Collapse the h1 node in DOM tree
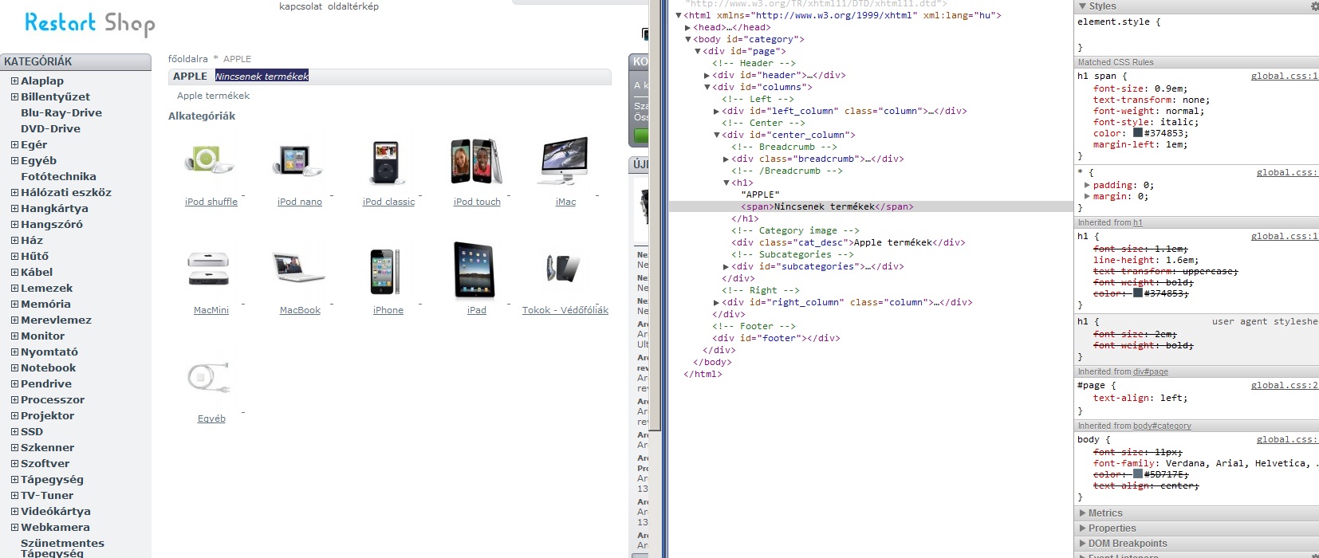This screenshot has width=1319, height=558. [x=726, y=183]
